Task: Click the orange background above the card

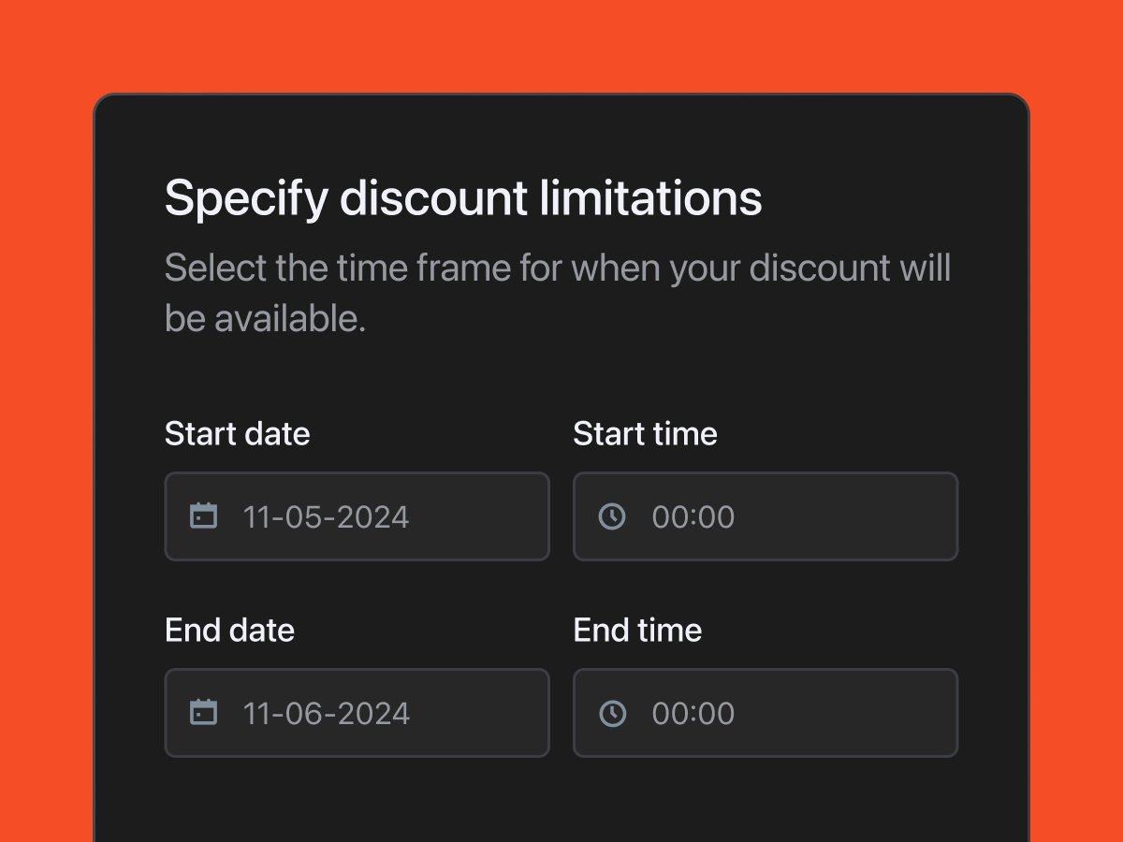Action: (x=561, y=45)
